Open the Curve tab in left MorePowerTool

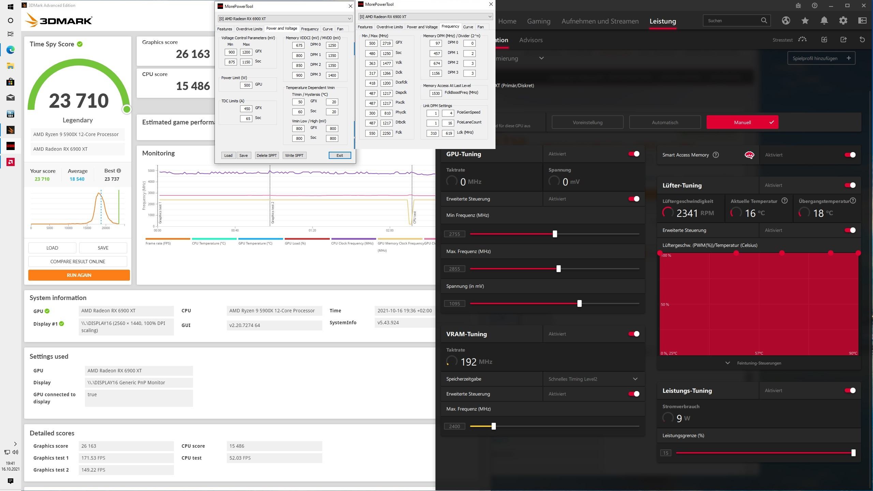tap(327, 29)
